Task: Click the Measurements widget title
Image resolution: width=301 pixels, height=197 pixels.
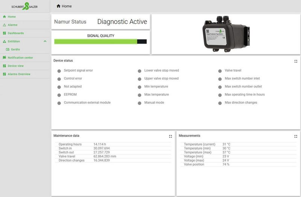Action: coord(190,136)
